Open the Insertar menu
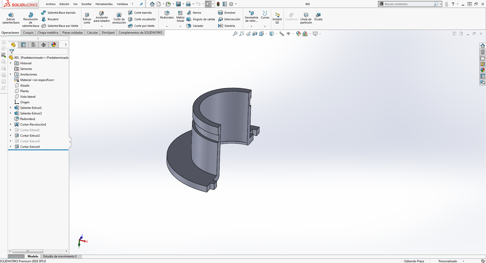 pos(86,4)
